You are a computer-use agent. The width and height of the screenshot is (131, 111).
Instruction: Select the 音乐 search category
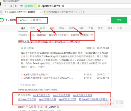110,28
